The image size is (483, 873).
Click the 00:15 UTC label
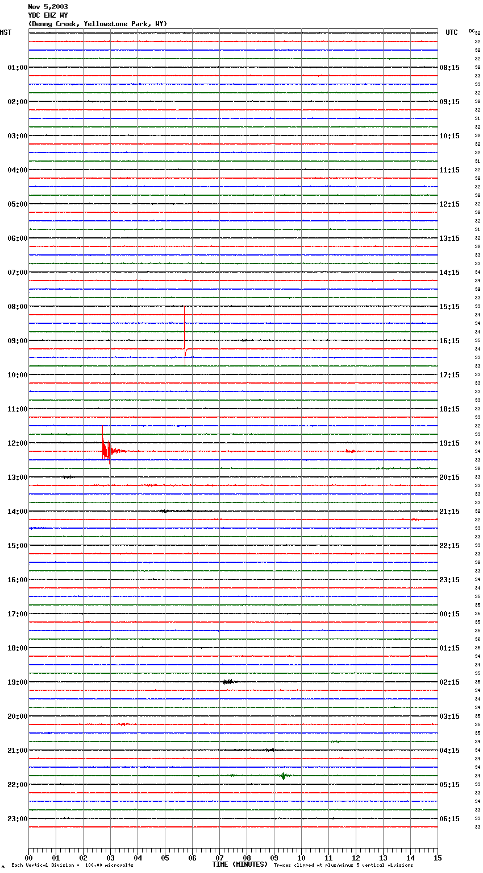(x=449, y=614)
